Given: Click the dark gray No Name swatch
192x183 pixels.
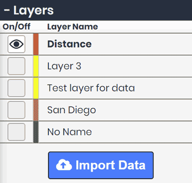Looking at the screenshot, I should [x=36, y=132].
